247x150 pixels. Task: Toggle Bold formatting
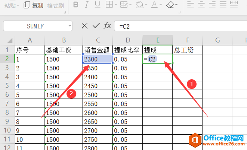click(x=76, y=5)
